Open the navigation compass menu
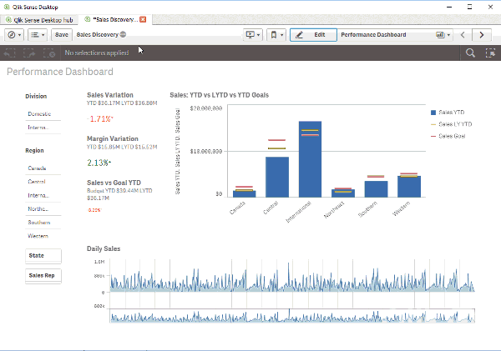This screenshot has width=501, height=351. pyautogui.click(x=14, y=35)
